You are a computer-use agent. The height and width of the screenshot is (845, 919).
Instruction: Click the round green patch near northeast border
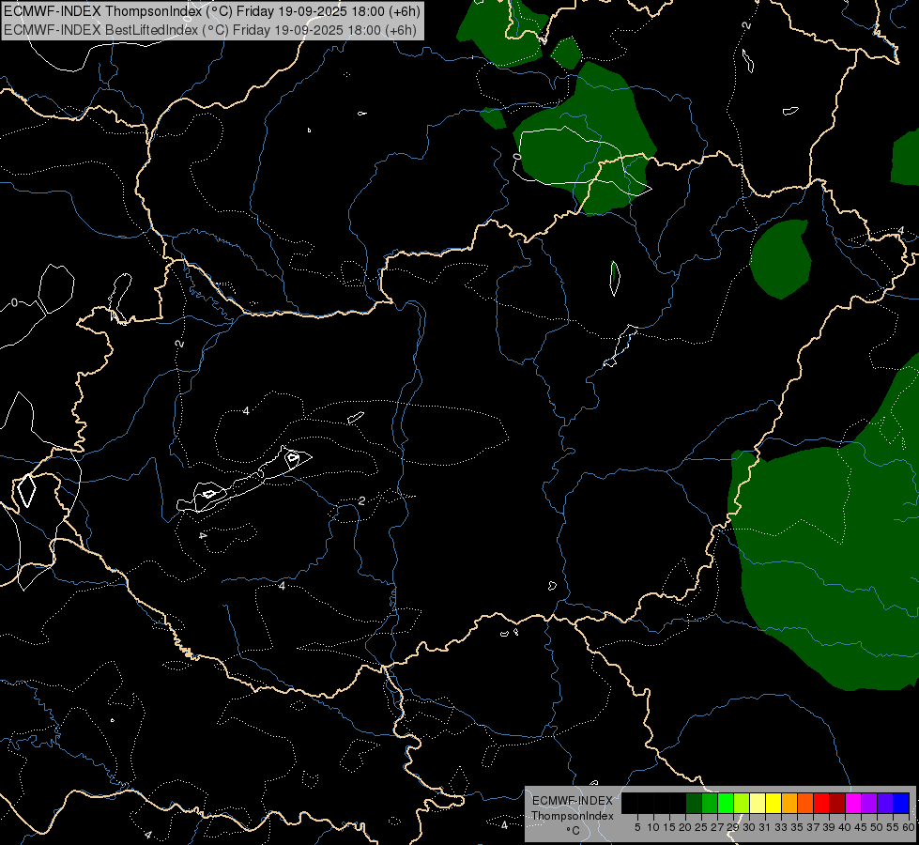click(781, 258)
